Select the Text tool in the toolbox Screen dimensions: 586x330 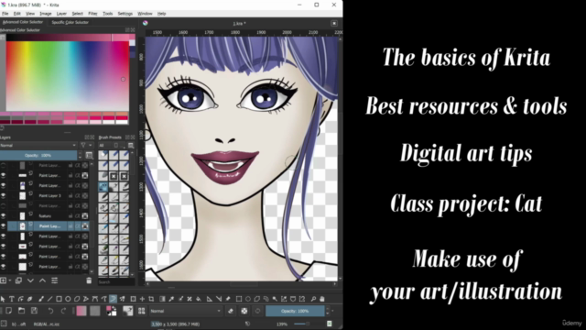click(12, 299)
